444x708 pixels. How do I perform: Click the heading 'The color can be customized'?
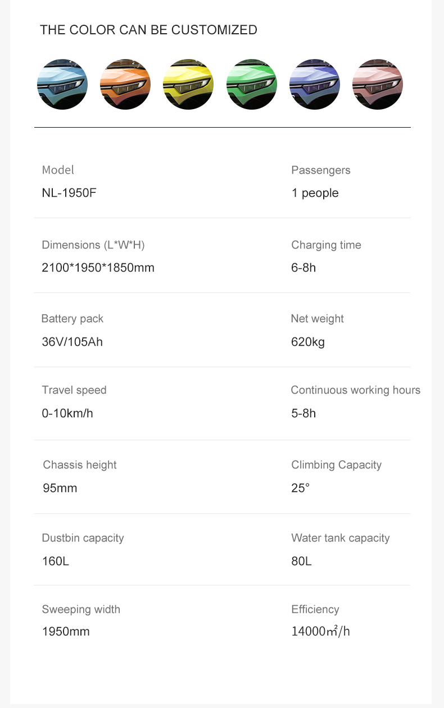[148, 30]
